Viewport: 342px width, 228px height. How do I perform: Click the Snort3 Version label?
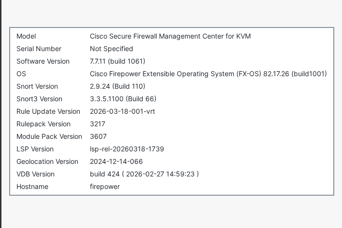click(39, 99)
